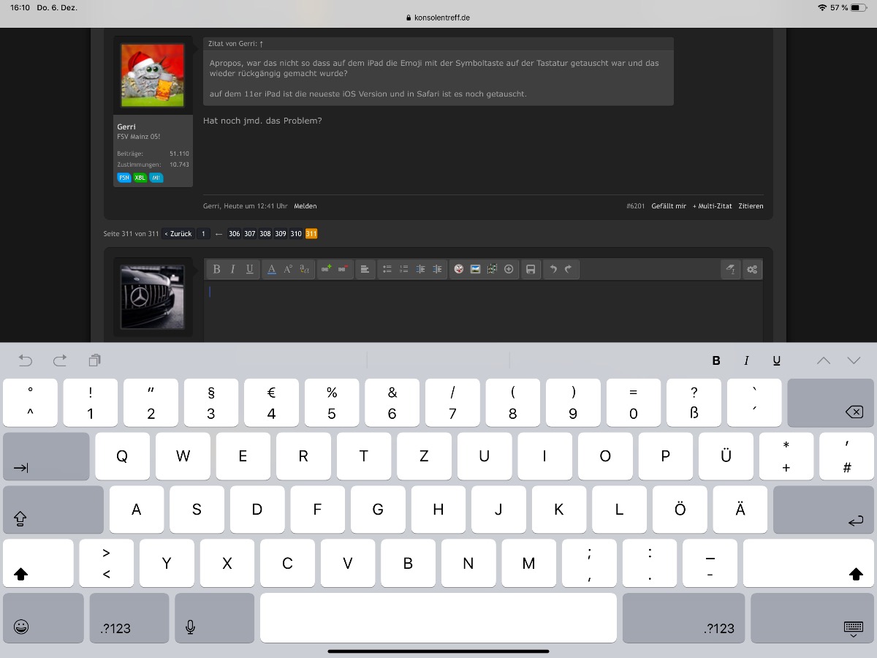Go to page 307 in pagination

pyautogui.click(x=250, y=234)
